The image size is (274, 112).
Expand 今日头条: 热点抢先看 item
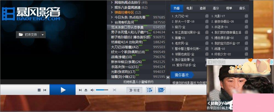(112, 17)
